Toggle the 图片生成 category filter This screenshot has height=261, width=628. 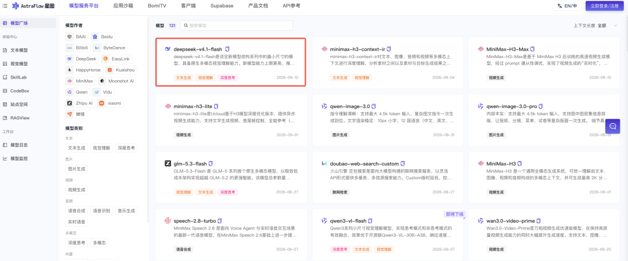(x=77, y=169)
